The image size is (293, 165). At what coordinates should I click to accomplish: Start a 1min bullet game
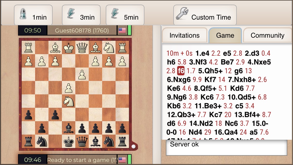click(x=33, y=15)
